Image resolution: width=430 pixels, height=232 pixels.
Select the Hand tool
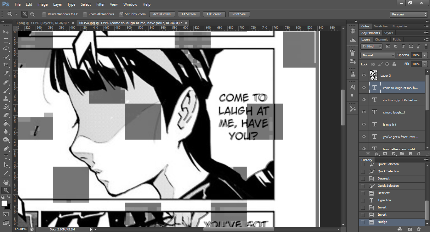point(6,182)
